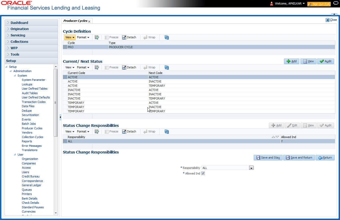
Task: Click refresh icon in Current/Next Status toolbar
Action: [x=167, y=68]
